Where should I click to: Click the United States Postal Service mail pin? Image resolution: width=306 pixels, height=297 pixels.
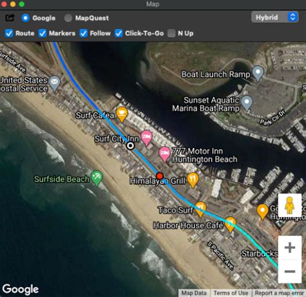click(x=55, y=83)
